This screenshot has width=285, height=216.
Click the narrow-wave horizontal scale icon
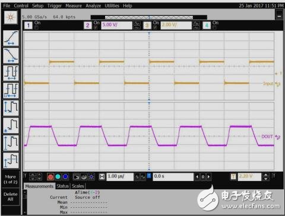pyautogui.click(x=137, y=177)
